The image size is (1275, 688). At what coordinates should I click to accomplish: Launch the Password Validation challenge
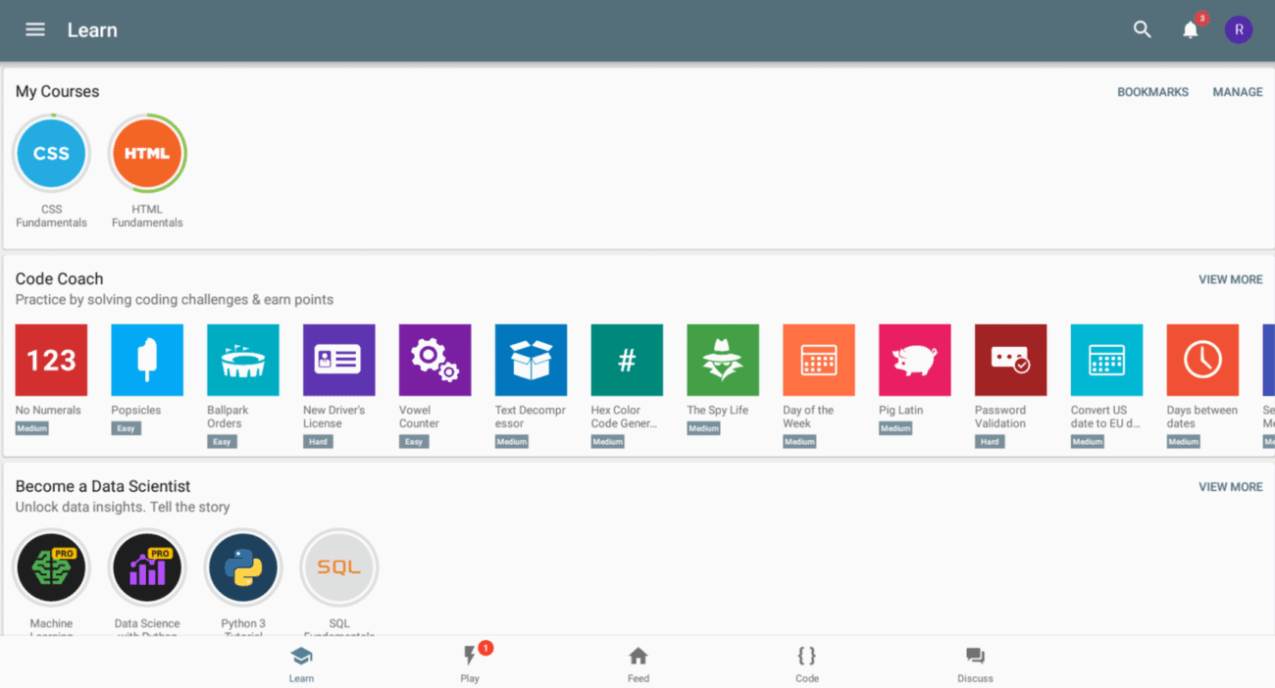[1010, 360]
